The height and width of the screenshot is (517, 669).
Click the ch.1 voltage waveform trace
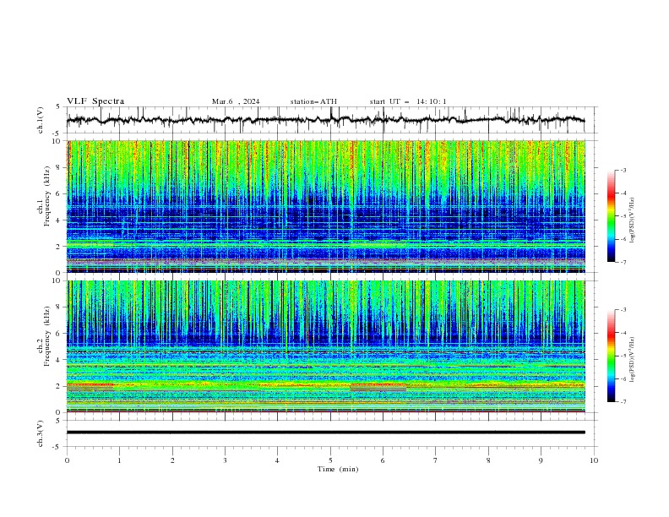tap(325, 120)
